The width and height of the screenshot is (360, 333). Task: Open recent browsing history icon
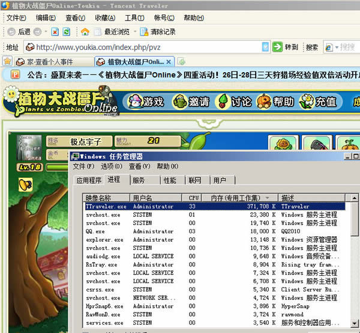97,32
